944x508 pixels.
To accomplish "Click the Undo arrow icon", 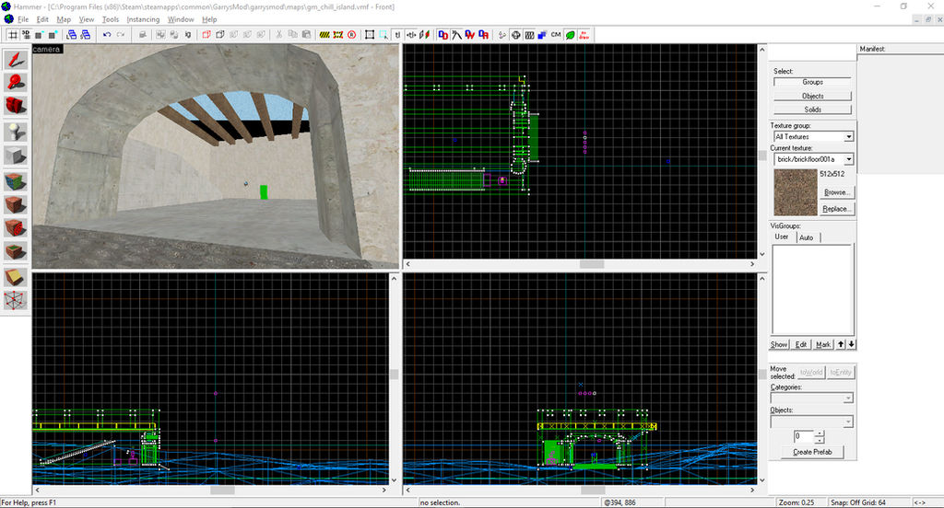I will point(107,35).
